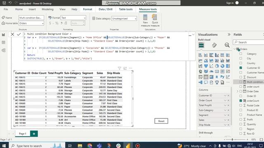Screen dimensions: 264x148
Task: Open the Home table dropdown showing Orders
Action: coord(31,23)
